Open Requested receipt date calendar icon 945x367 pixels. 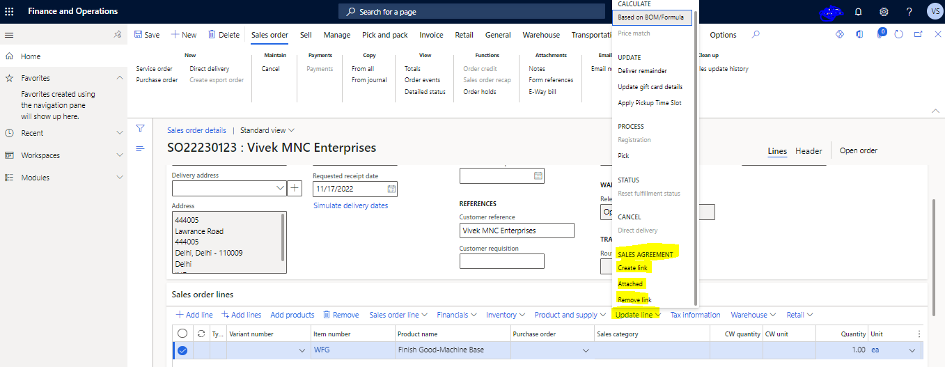pyautogui.click(x=391, y=189)
